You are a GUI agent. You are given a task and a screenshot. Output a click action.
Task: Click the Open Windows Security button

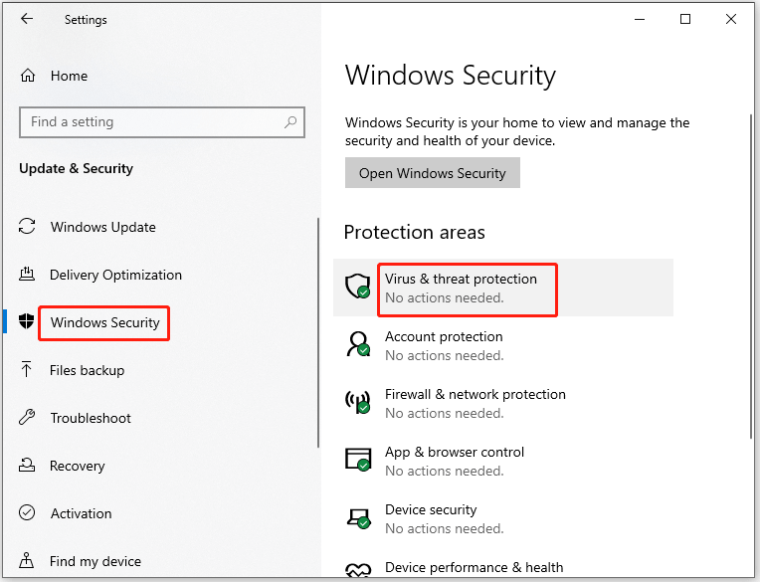tap(433, 172)
